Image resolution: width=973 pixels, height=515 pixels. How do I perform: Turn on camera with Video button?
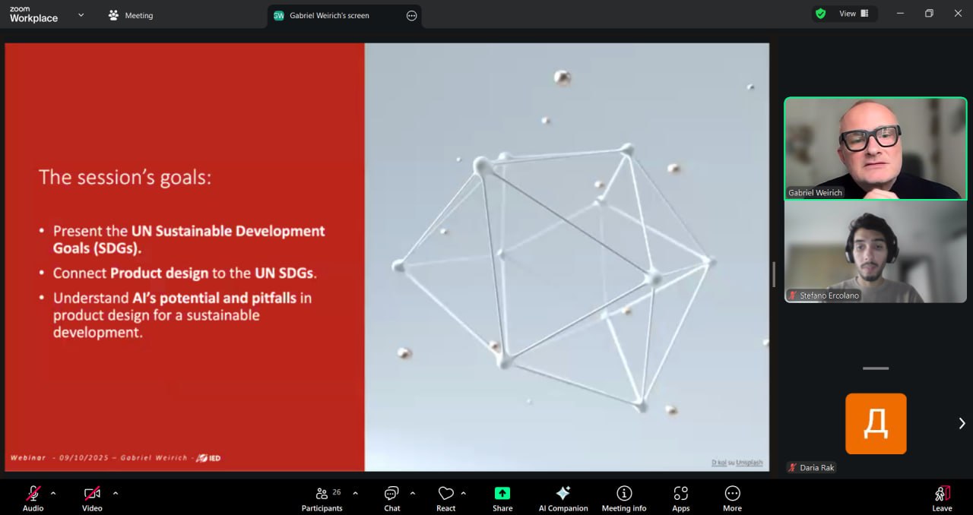[92, 498]
